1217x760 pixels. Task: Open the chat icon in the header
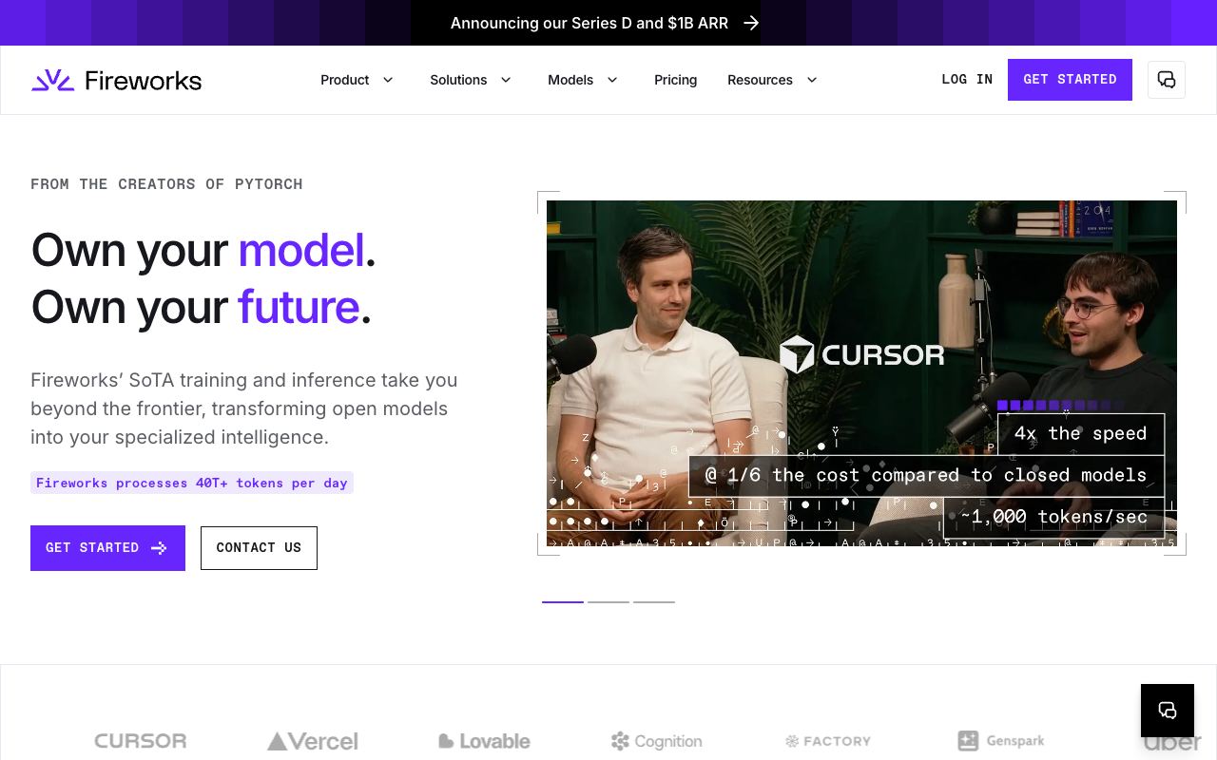click(x=1167, y=80)
